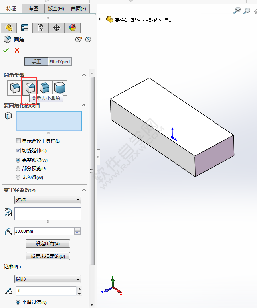
Task: Confirm the fillet with green checkmark
Action: pyautogui.click(x=6, y=51)
